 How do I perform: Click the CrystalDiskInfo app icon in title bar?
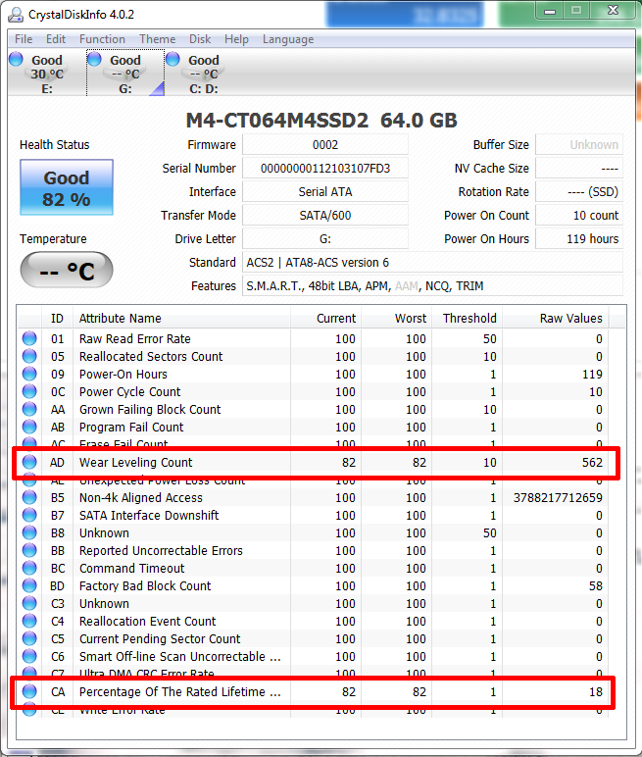tap(16, 15)
